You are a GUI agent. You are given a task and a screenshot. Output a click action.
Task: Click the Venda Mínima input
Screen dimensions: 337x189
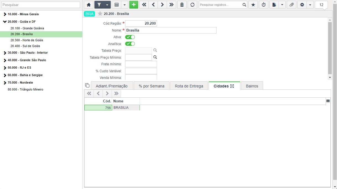tap(141, 77)
